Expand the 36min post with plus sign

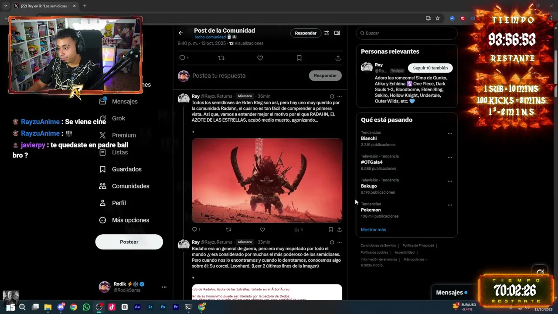(193, 132)
